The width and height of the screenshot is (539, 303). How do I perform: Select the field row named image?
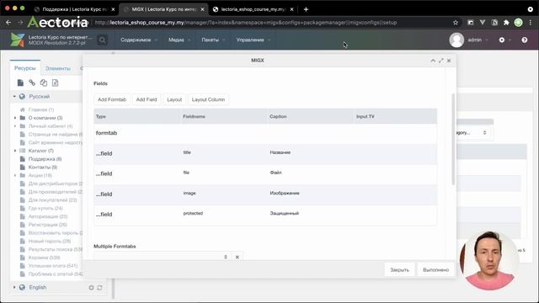(265, 194)
